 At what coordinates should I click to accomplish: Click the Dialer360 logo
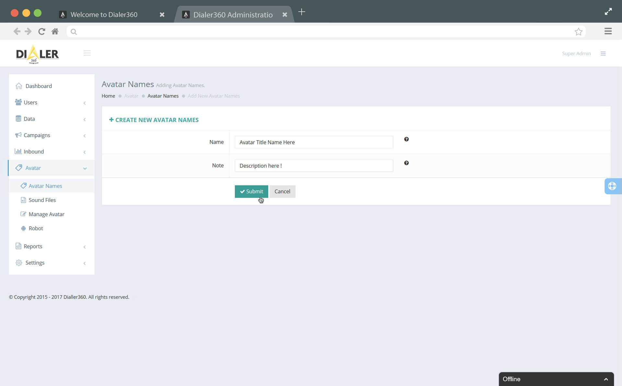pyautogui.click(x=37, y=54)
